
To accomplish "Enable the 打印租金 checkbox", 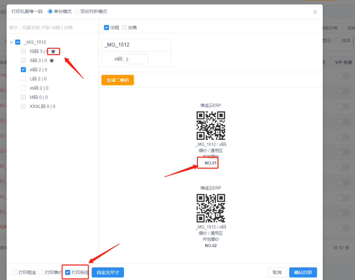I will 15,272.
